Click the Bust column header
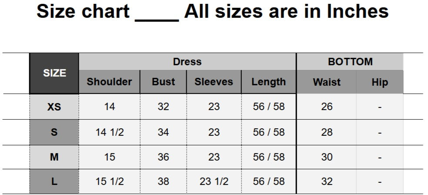 pos(163,82)
